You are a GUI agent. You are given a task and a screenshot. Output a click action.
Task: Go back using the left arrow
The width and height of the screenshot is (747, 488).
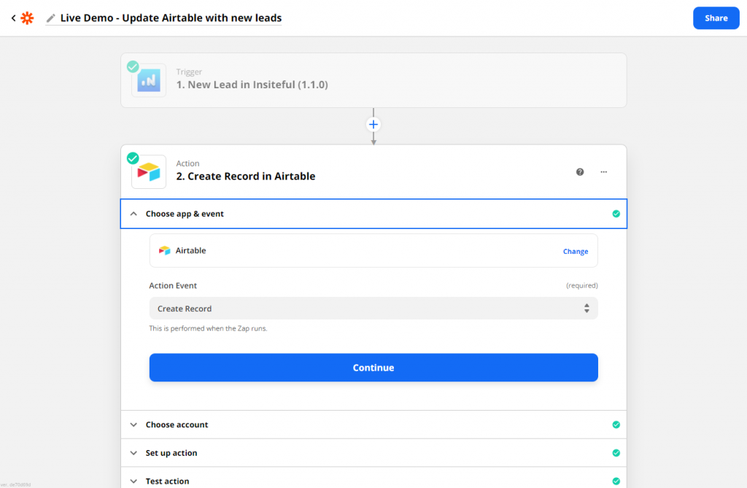coord(13,18)
